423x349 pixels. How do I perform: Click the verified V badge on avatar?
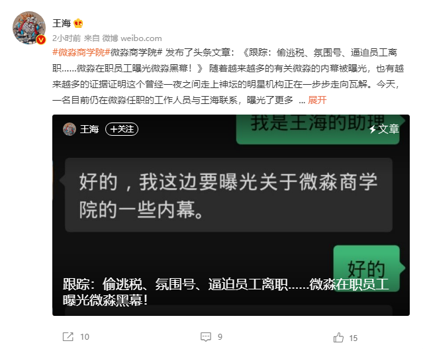[41, 40]
